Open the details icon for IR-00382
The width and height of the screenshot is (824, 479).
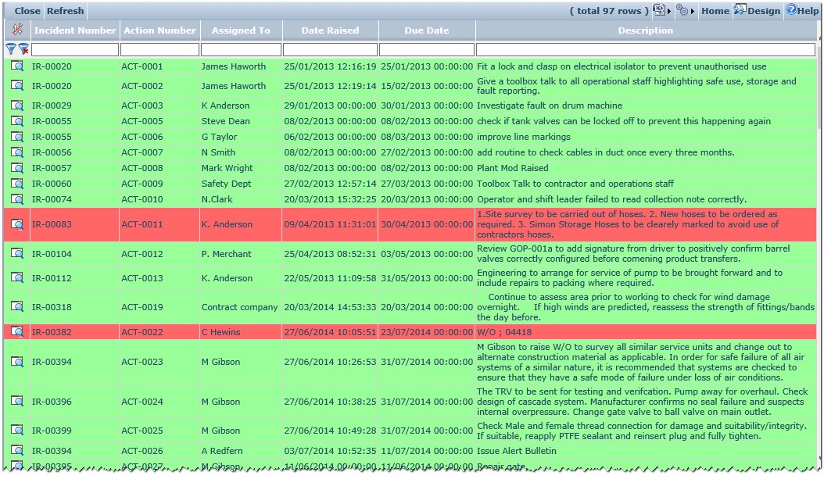point(17,332)
